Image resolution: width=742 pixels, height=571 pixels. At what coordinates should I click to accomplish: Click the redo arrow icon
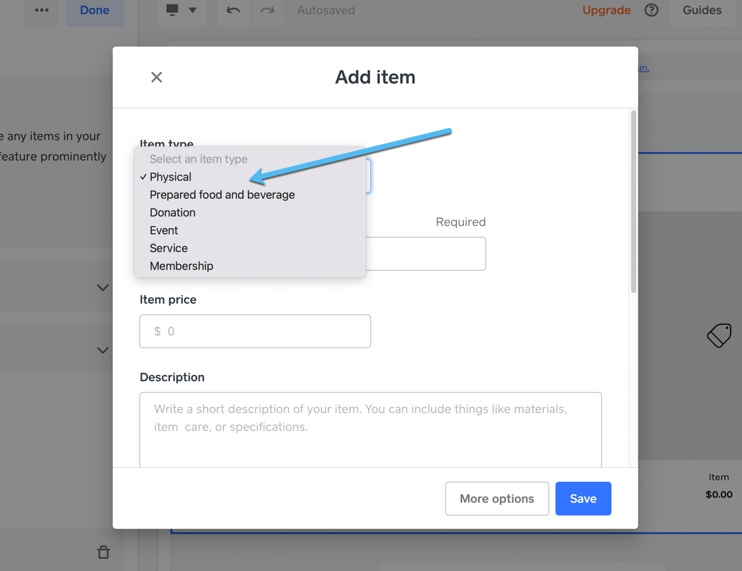coord(267,10)
